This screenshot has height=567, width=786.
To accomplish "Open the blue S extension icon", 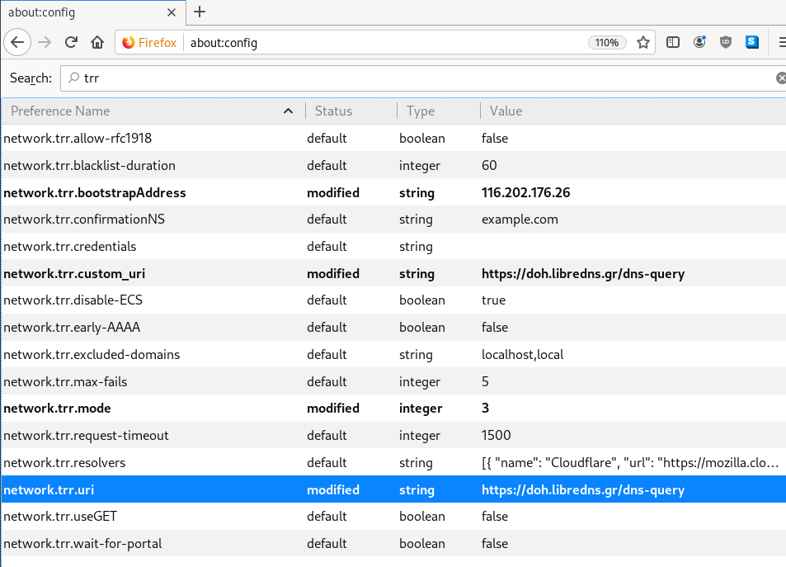I will coord(751,42).
